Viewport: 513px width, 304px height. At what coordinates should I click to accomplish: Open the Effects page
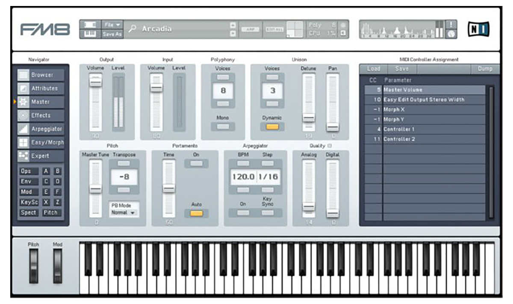click(x=41, y=115)
